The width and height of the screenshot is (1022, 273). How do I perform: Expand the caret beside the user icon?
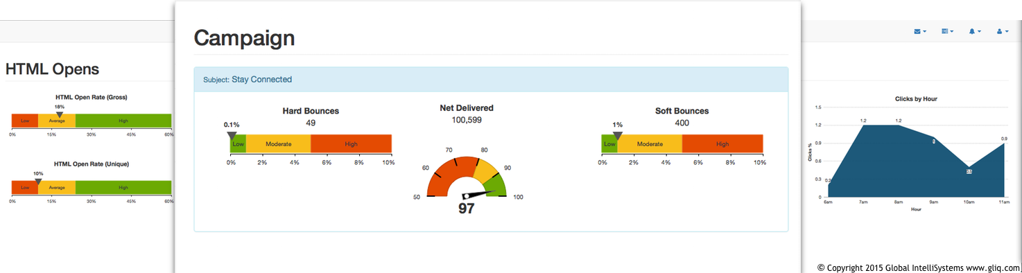tap(1007, 32)
